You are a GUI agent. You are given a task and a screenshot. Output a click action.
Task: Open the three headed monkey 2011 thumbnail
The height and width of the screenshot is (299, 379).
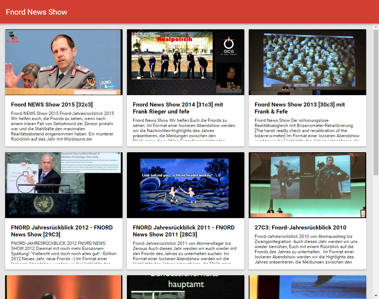click(x=186, y=185)
